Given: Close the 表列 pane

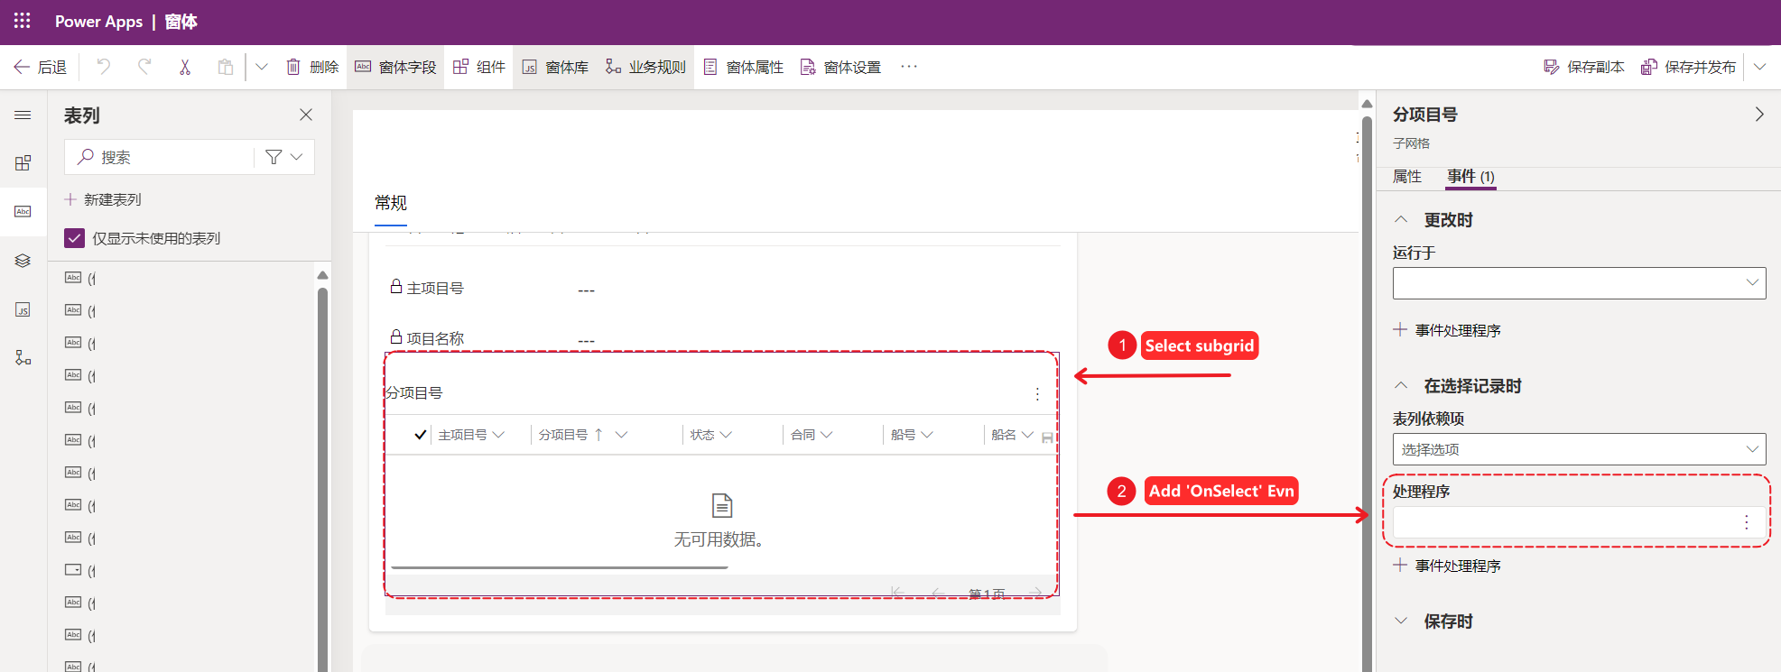Looking at the screenshot, I should 306,115.
